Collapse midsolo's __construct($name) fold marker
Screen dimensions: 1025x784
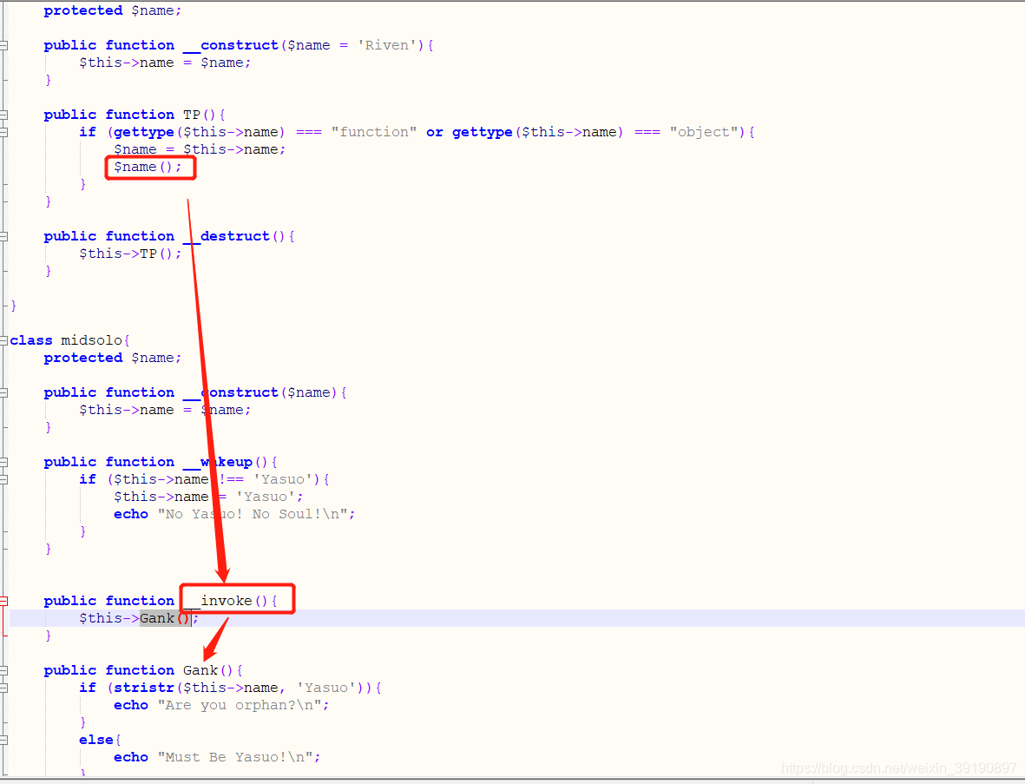pos(3,393)
